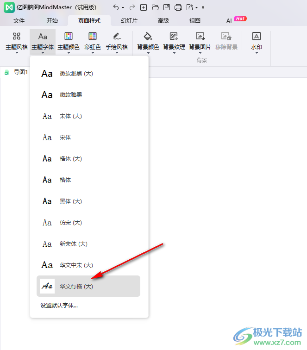This screenshot has width=307, height=350.
Task: Click 设置默认字体... option
Action: (59, 306)
